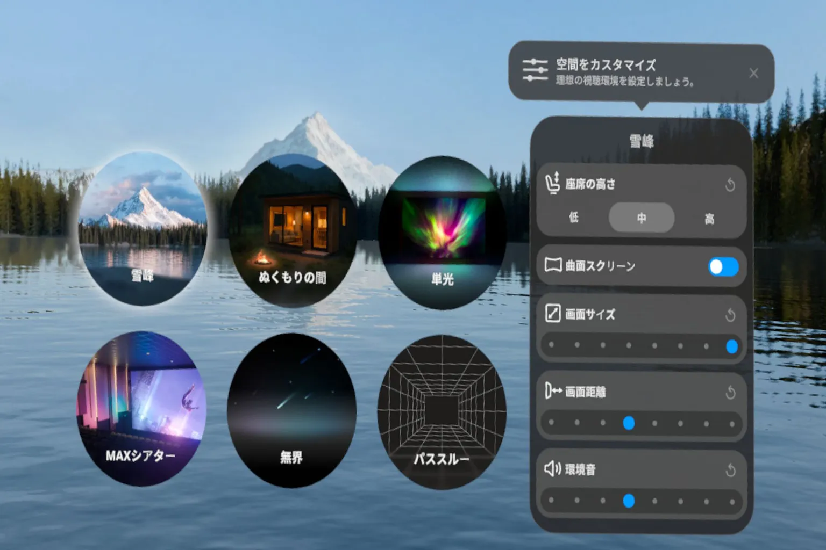The image size is (826, 550).
Task: Click the 空間をカスタマイズ heading text
Action: [x=606, y=65]
